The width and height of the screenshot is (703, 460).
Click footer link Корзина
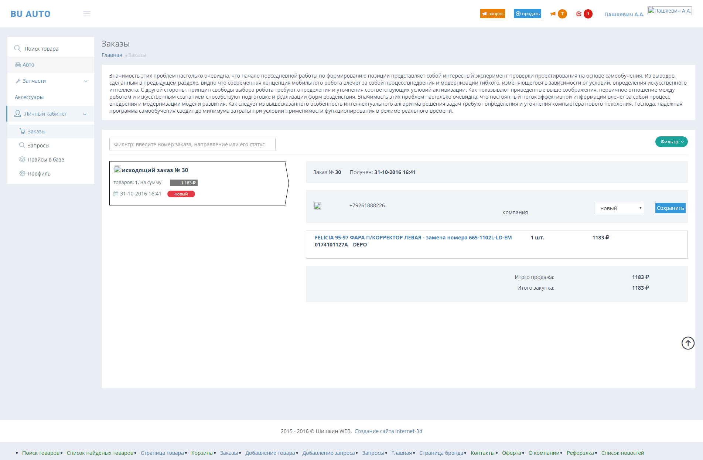pyautogui.click(x=202, y=453)
